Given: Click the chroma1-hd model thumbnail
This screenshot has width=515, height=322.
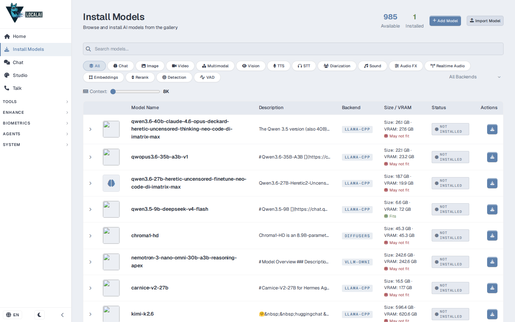Looking at the screenshot, I should coord(111,235).
